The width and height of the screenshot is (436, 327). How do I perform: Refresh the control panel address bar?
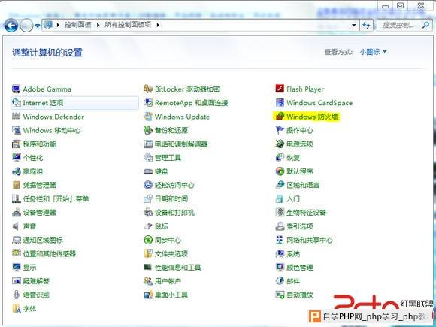366,26
